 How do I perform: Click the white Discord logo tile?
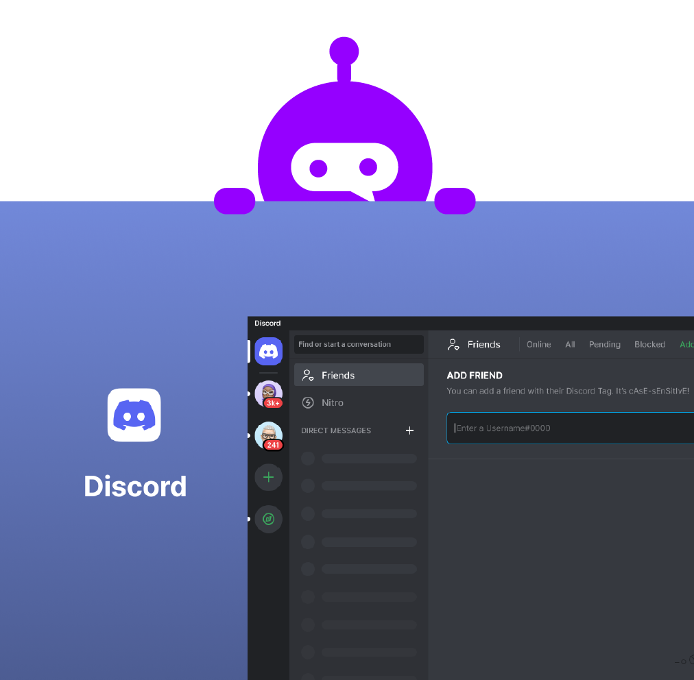tap(134, 415)
